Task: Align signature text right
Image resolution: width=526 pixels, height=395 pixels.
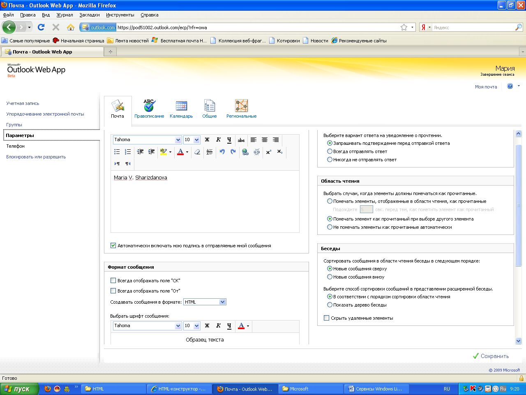Action: click(x=276, y=140)
